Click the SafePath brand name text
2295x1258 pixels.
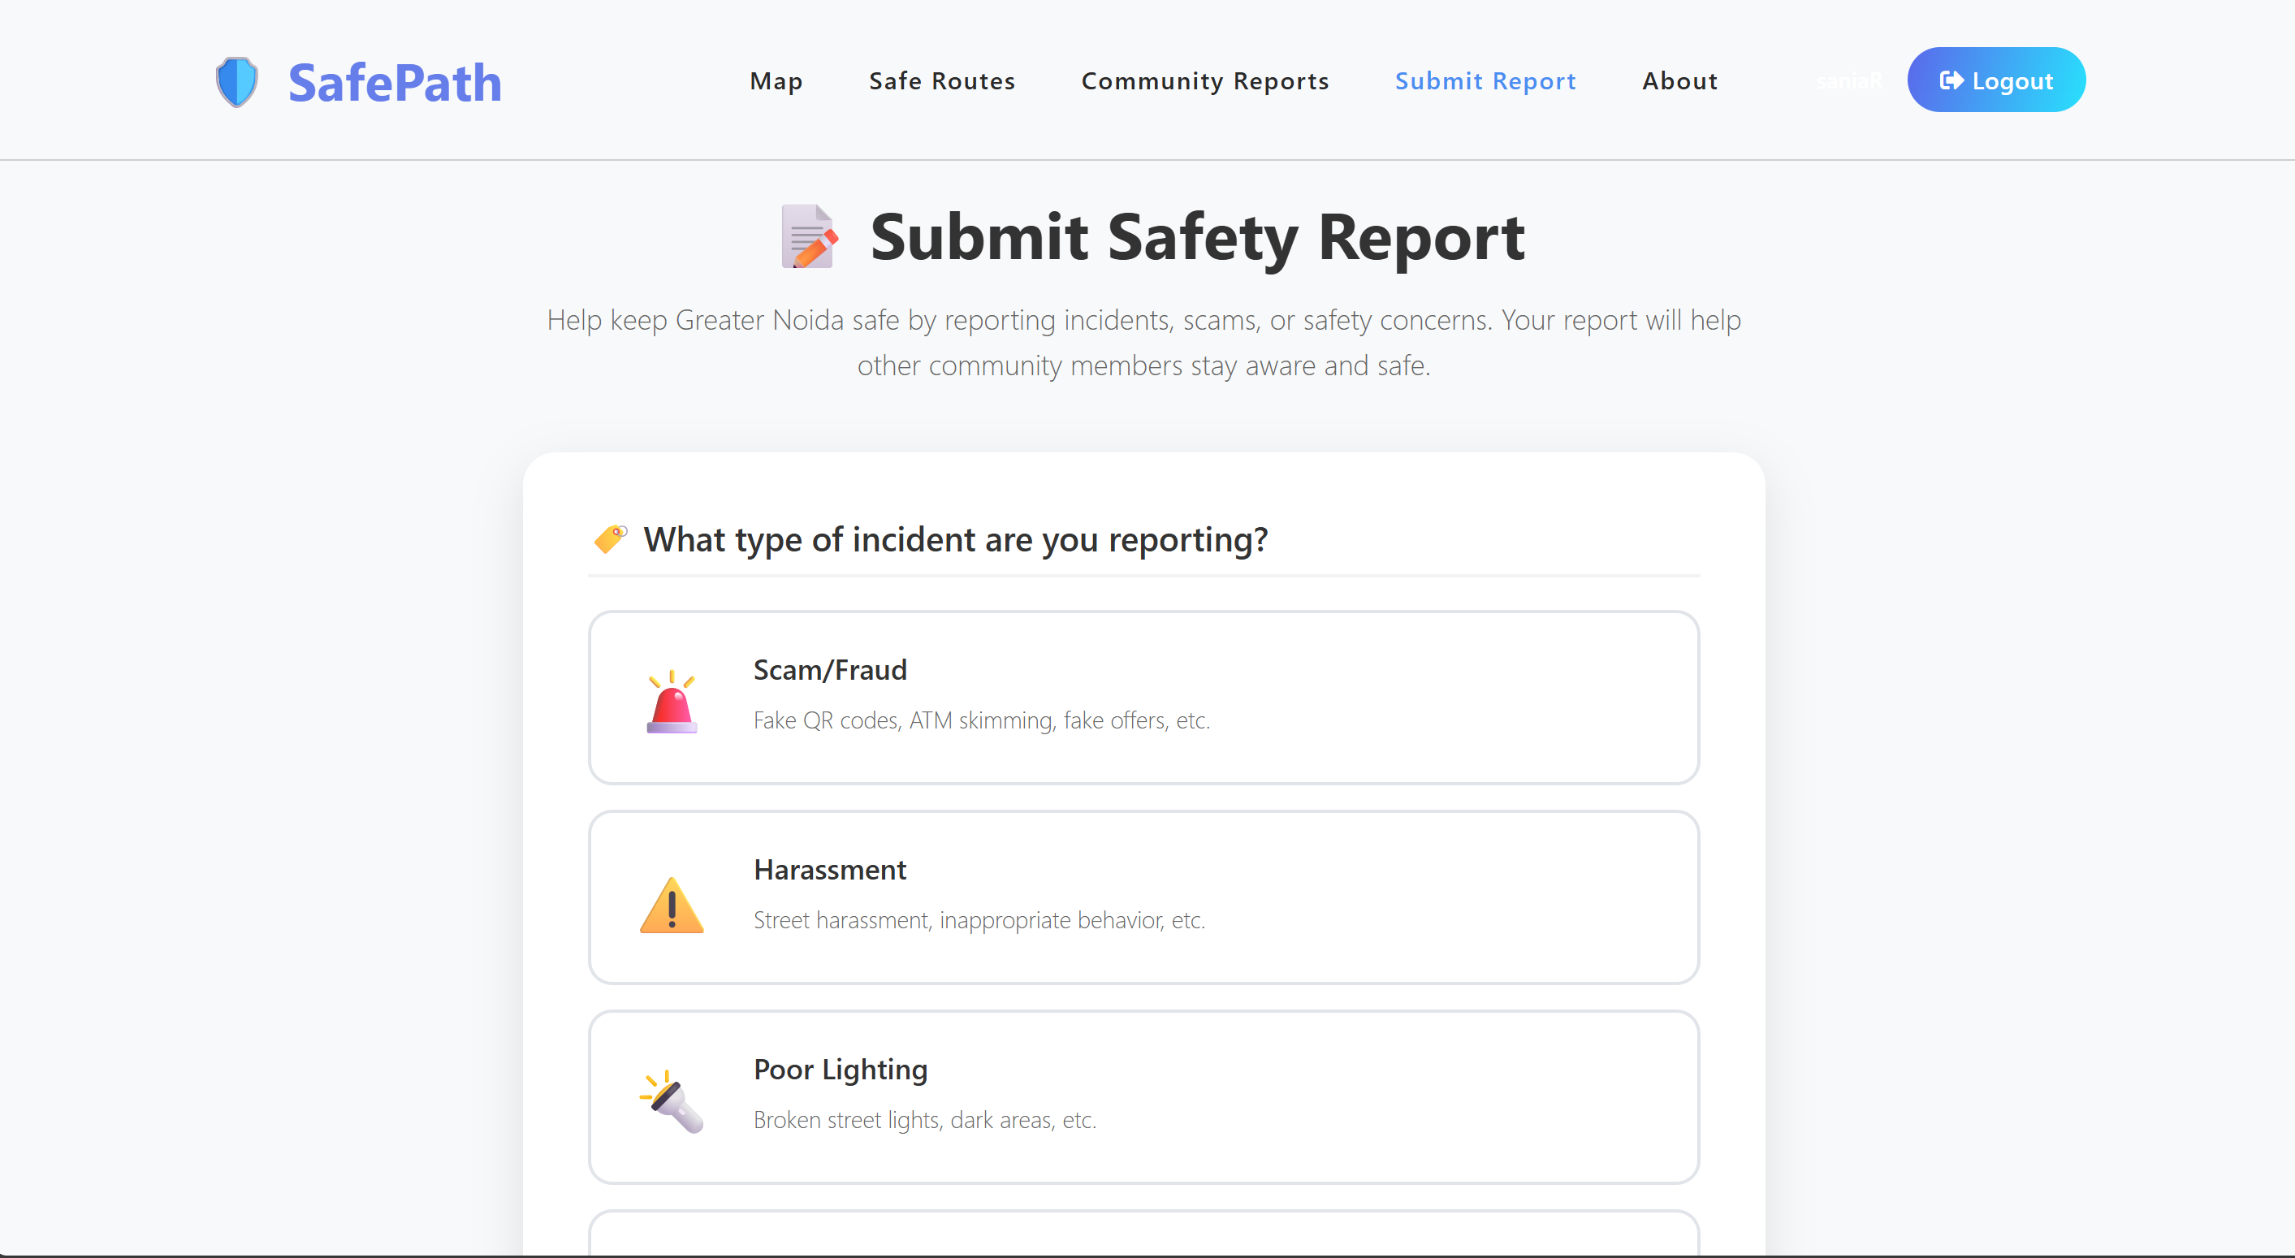tap(395, 83)
